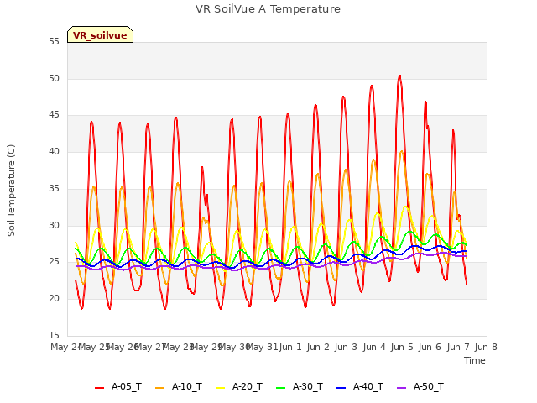Toggle the A-20_T legend entry
Viewport: 537px width, 403px height.
coord(239,386)
